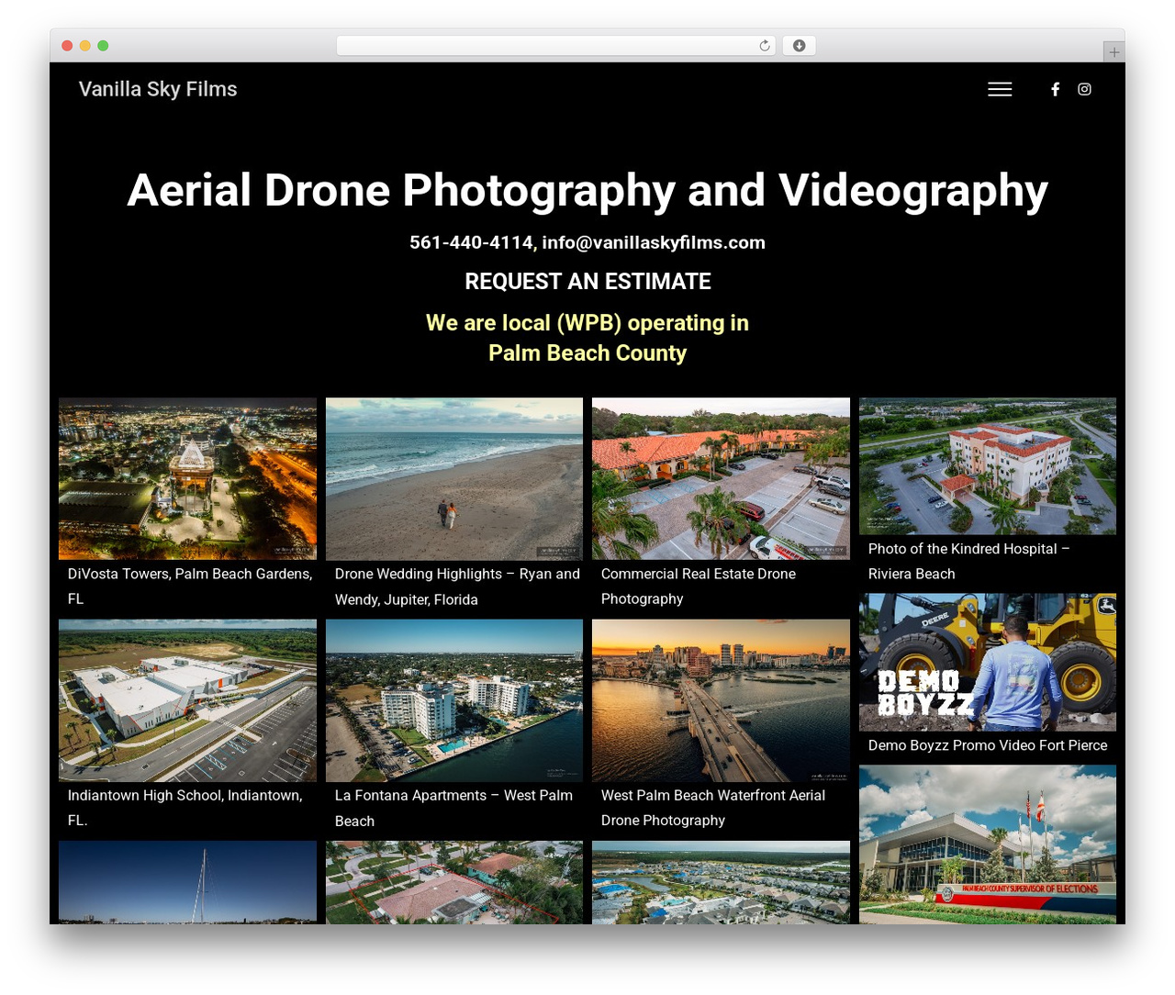Click 'Demo Boyzz Promo Video Fort Pierce' caption

click(x=988, y=745)
